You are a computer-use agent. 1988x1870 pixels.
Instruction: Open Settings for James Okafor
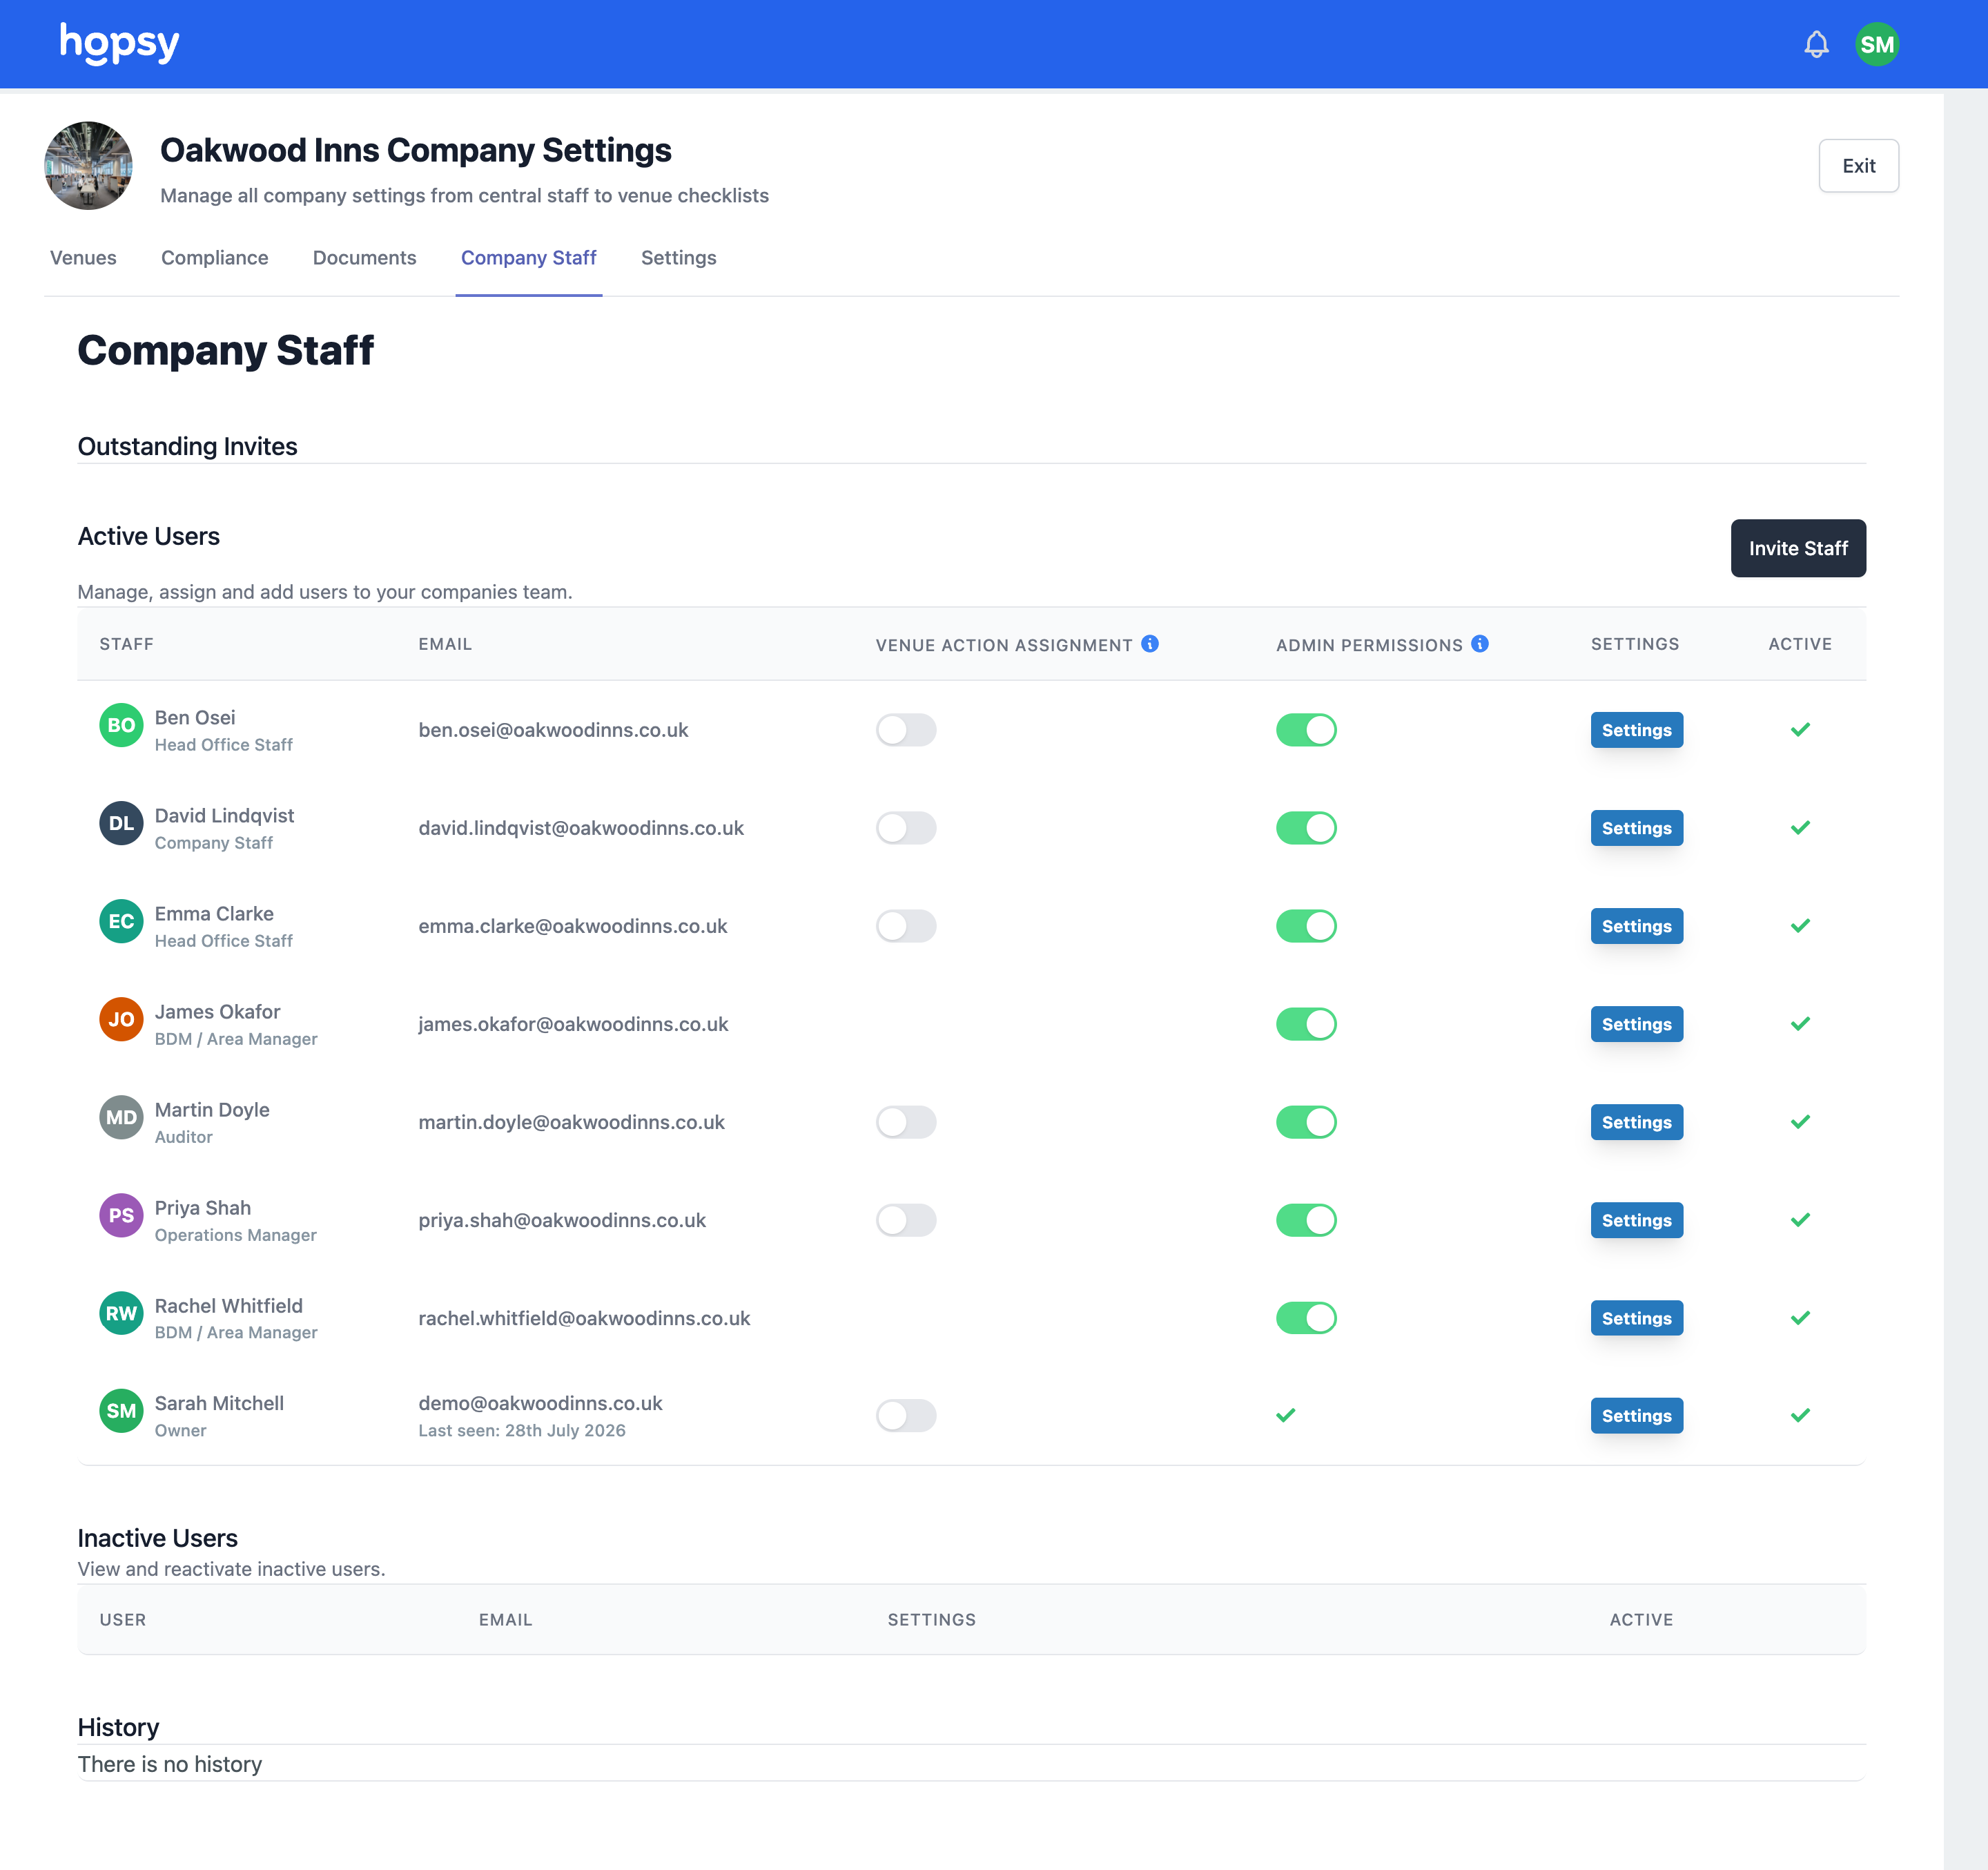[x=1636, y=1023]
